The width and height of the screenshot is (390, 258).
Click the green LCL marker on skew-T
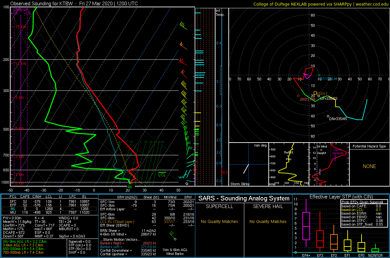(x=162, y=174)
